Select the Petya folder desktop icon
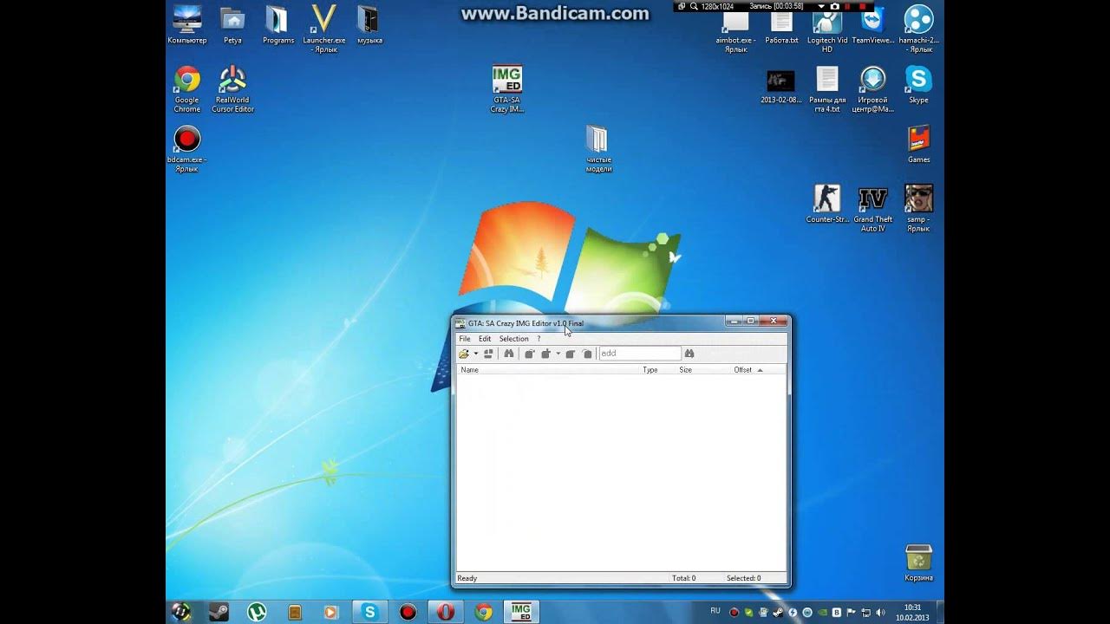 click(x=232, y=25)
